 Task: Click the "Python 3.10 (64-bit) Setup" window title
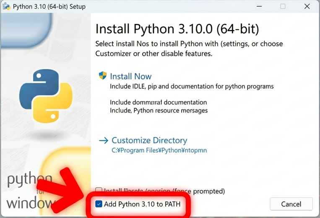[x=49, y=7]
